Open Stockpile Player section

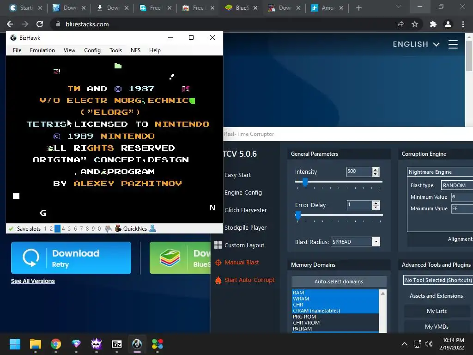coord(245,227)
